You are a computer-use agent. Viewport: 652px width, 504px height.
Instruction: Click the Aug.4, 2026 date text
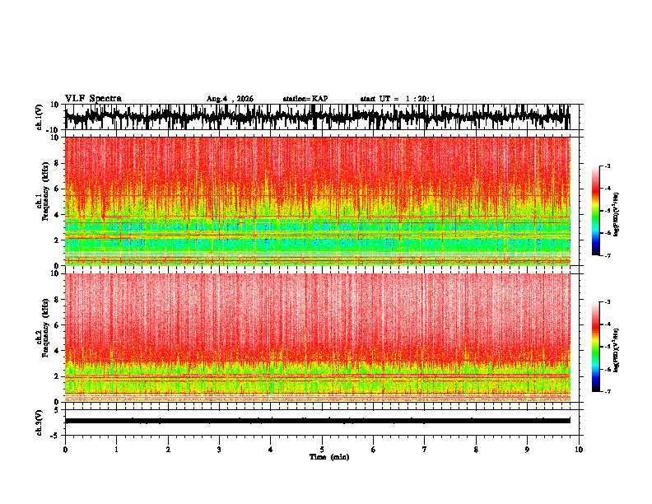230,99
